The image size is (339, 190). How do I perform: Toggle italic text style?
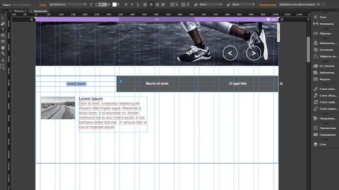(x=132, y=5)
